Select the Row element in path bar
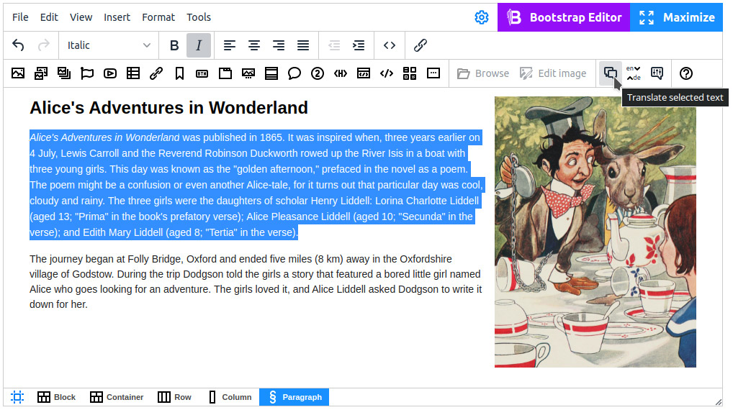This screenshot has width=733, height=410. click(174, 397)
